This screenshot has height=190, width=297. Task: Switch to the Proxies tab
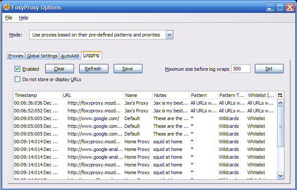(x=16, y=56)
